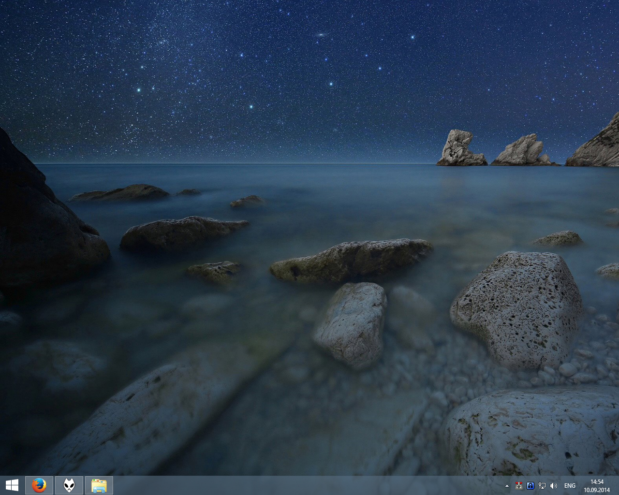The height and width of the screenshot is (495, 619).
Task: Show hidden tray icons arrow
Action: [507, 486]
